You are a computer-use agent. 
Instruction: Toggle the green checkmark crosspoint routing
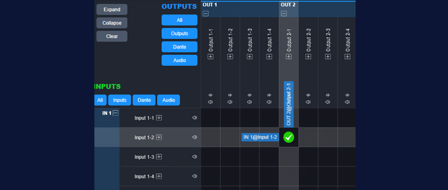[x=289, y=137]
